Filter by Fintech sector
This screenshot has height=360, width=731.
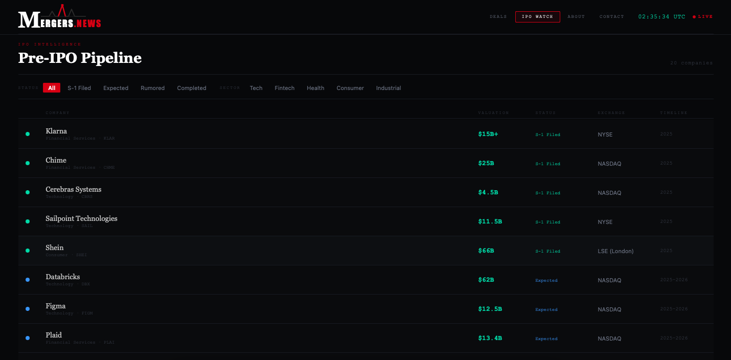[x=285, y=88]
